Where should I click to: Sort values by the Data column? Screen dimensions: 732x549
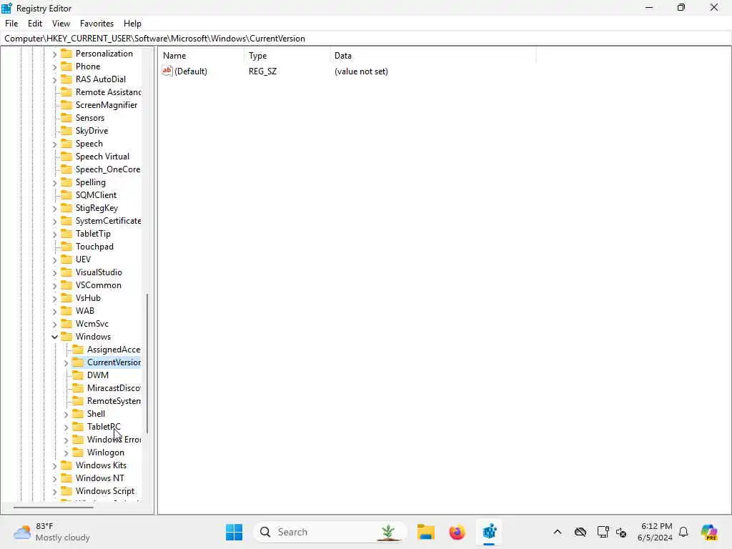(x=432, y=56)
